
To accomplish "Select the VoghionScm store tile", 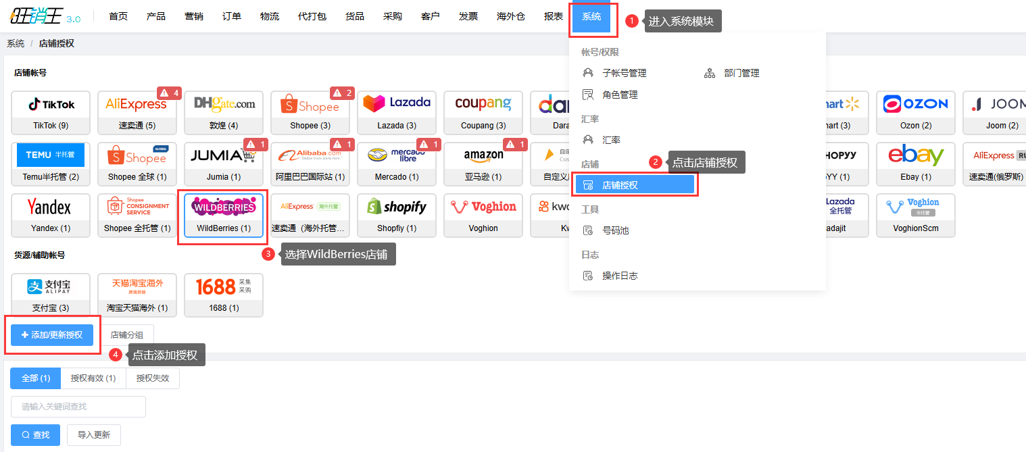I will pyautogui.click(x=916, y=215).
